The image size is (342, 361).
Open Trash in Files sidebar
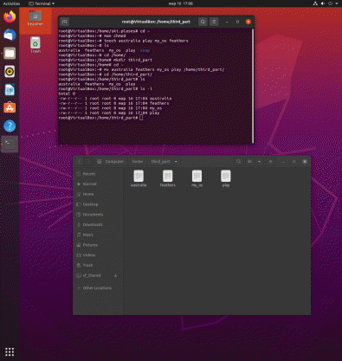click(98, 265)
